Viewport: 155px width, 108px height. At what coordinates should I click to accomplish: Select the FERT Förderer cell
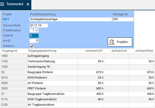click(52, 89)
